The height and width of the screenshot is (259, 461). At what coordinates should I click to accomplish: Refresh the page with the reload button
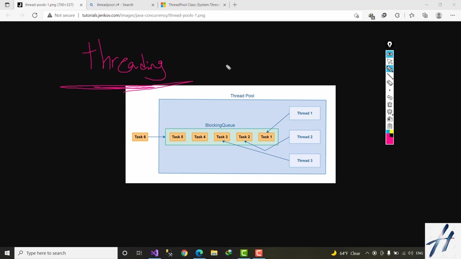click(35, 15)
